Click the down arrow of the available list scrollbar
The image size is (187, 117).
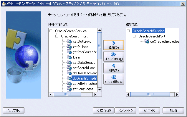100,90
